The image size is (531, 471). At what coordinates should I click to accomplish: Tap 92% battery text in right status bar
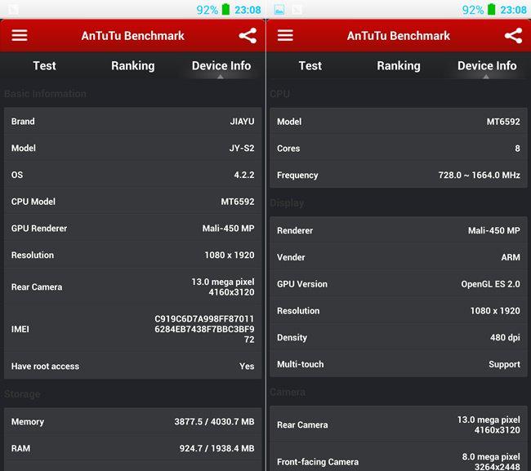pos(473,10)
